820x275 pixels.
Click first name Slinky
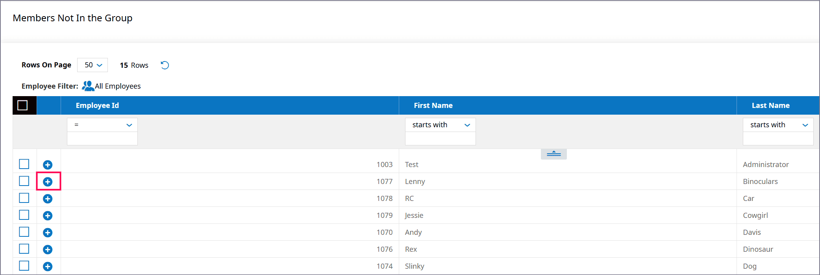[415, 266]
